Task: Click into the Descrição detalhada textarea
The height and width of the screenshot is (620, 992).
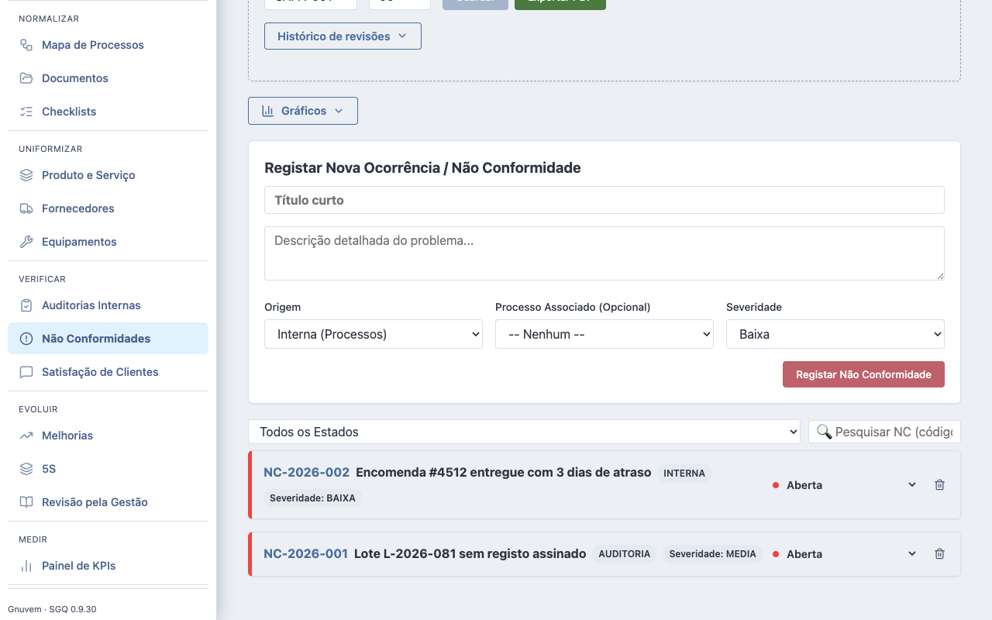Action: [x=604, y=253]
